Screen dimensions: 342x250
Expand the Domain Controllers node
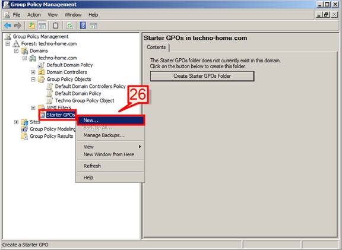pyautogui.click(x=33, y=72)
